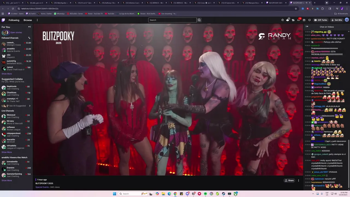The image size is (350, 197).
Task: Open the volume control in system tray
Action: coord(336,194)
